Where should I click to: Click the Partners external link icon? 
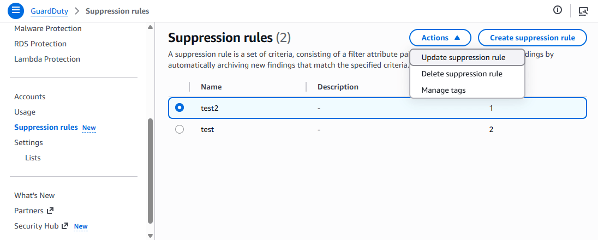tap(51, 211)
